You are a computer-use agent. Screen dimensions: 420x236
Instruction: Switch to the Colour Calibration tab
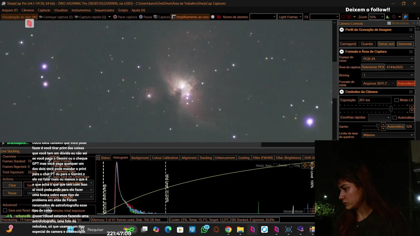165,158
